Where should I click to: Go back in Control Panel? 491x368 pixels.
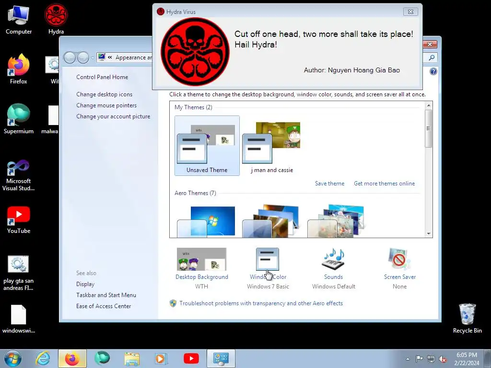pyautogui.click(x=70, y=57)
